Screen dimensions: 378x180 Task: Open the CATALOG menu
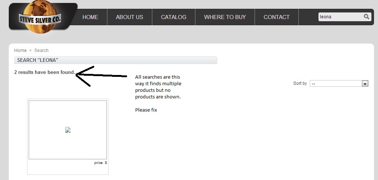[173, 17]
